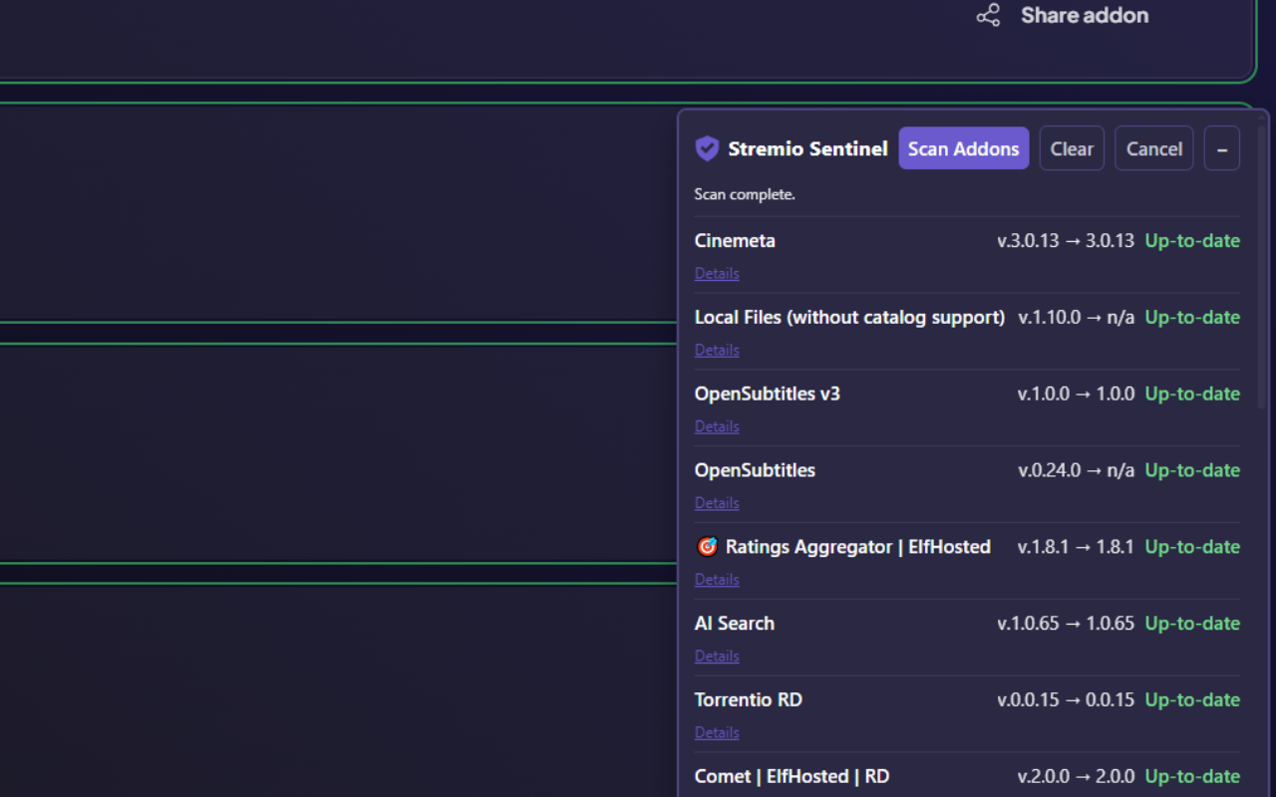Start scanning with Scan Addons button
This screenshot has width=1276, height=797.
(x=964, y=148)
